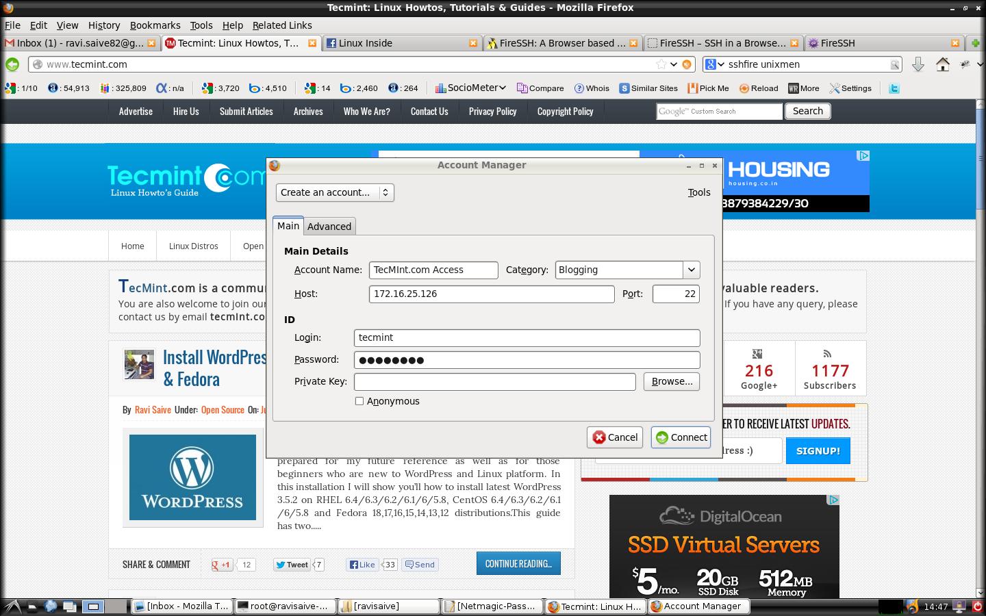Open the Linux Distros nav link
The width and height of the screenshot is (986, 616).
(x=194, y=246)
